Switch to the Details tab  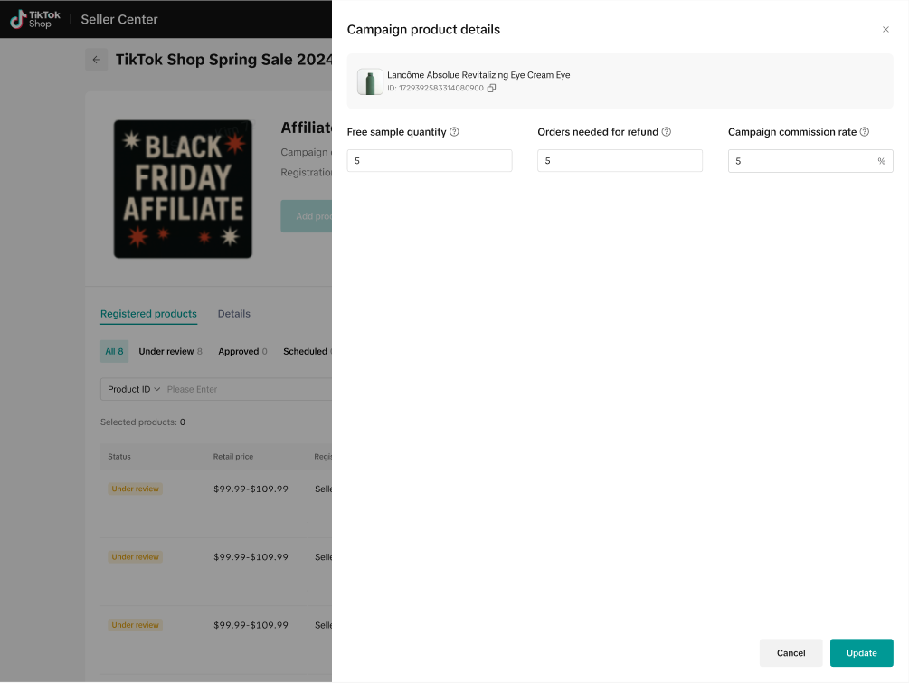[234, 314]
